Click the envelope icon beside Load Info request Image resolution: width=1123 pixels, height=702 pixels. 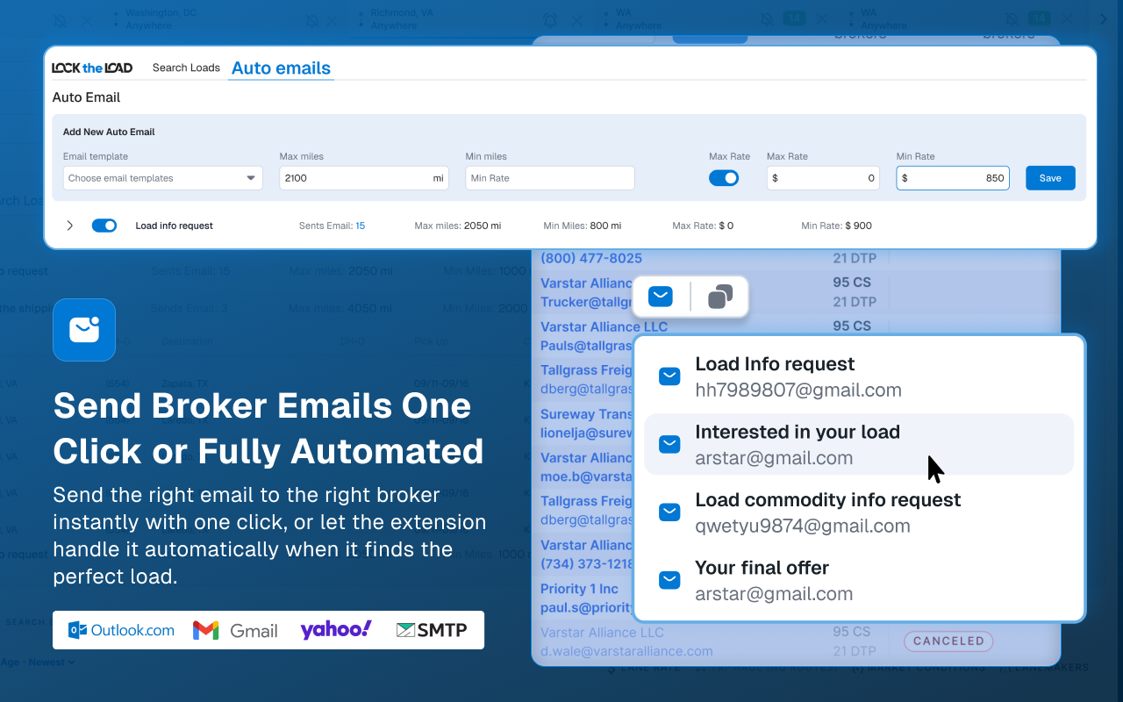click(x=669, y=376)
